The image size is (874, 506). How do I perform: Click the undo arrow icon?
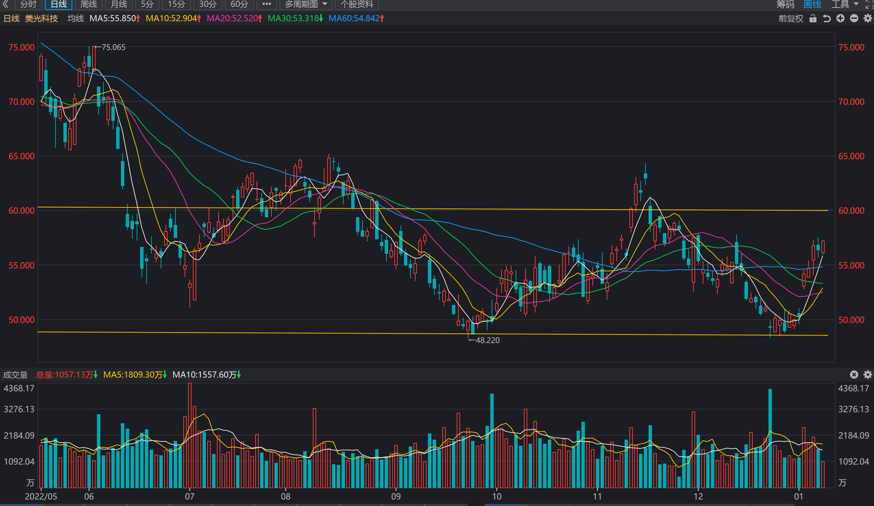pyautogui.click(x=827, y=18)
